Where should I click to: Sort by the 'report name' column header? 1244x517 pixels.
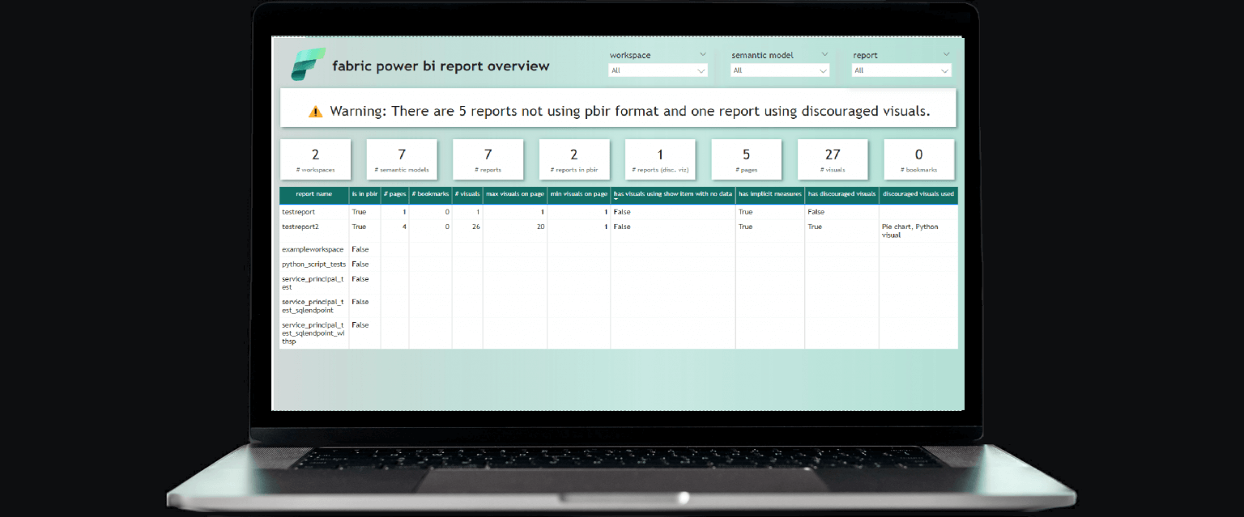point(313,194)
